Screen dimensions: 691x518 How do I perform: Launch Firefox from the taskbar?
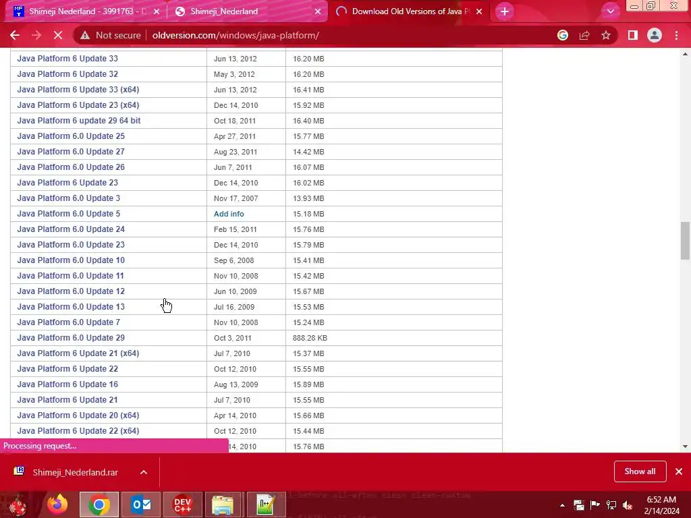point(57,505)
